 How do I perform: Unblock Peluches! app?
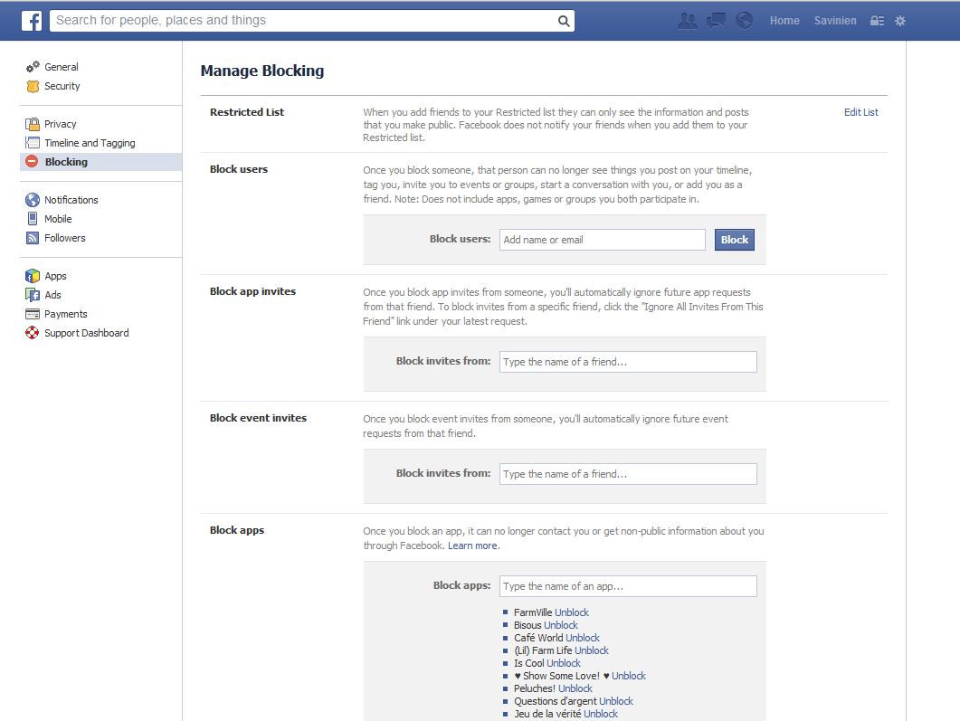[575, 688]
